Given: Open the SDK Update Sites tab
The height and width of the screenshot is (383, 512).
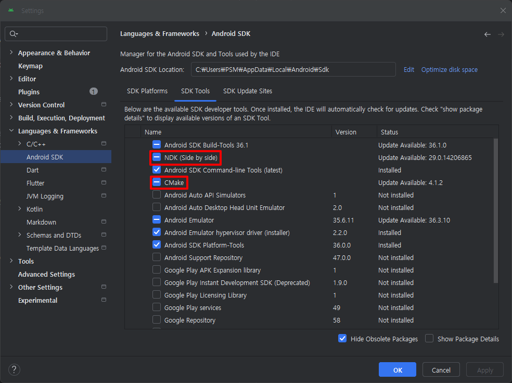Looking at the screenshot, I should pos(248,91).
